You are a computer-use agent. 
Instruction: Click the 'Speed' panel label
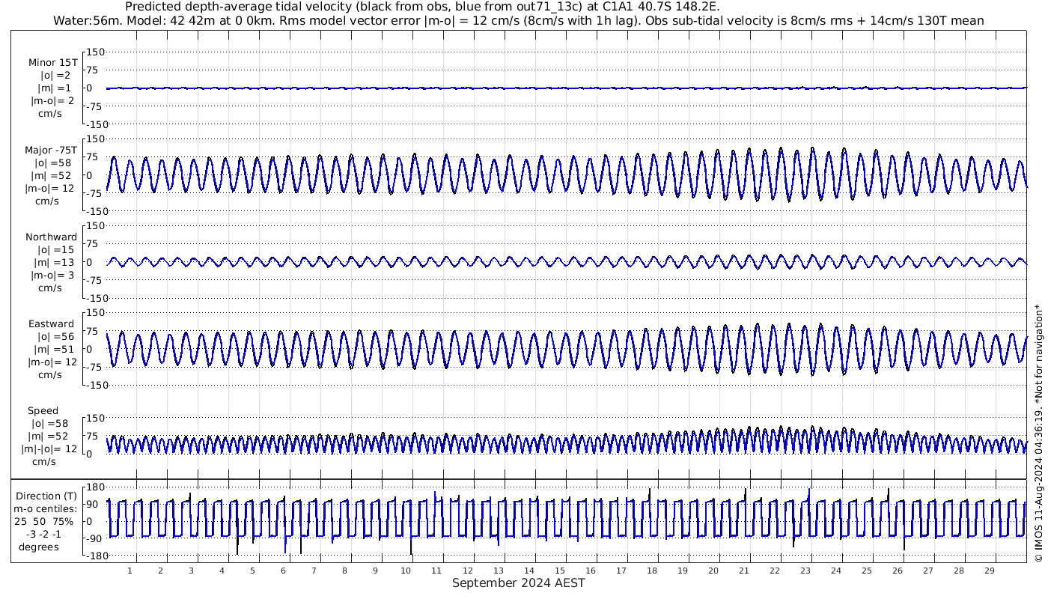[43, 411]
